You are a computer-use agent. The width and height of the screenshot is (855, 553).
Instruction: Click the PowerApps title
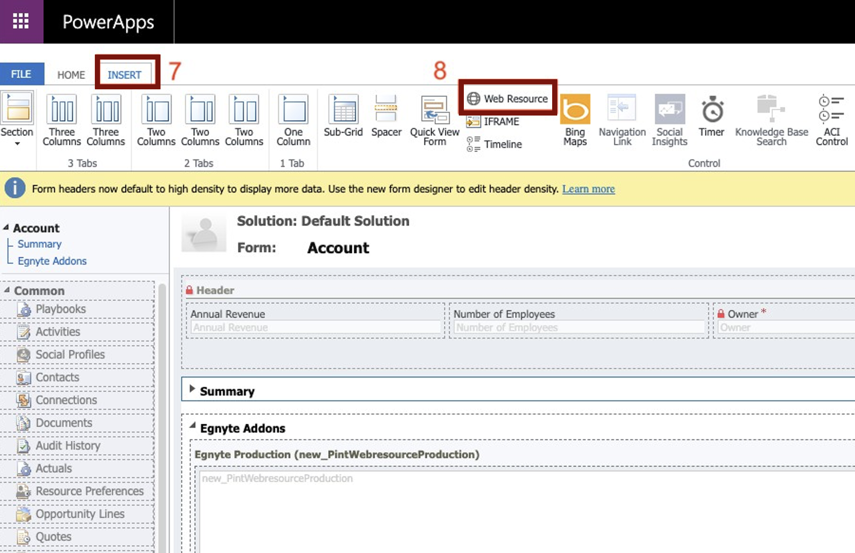[108, 22]
